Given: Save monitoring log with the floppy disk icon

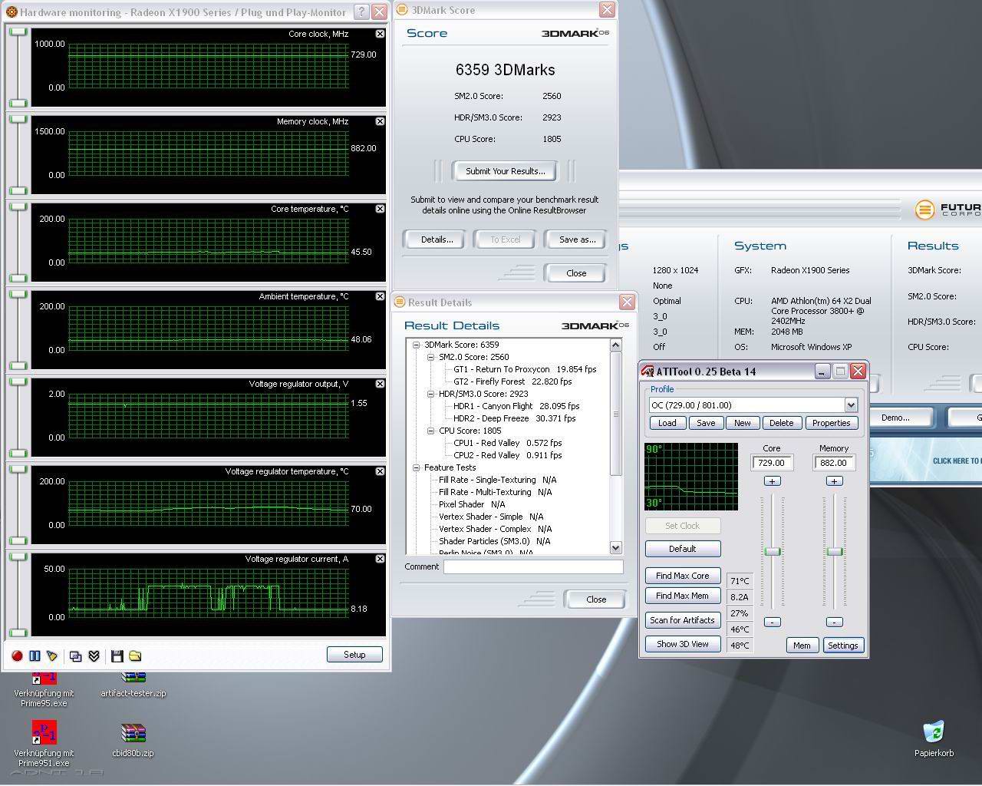Looking at the screenshot, I should [117, 656].
